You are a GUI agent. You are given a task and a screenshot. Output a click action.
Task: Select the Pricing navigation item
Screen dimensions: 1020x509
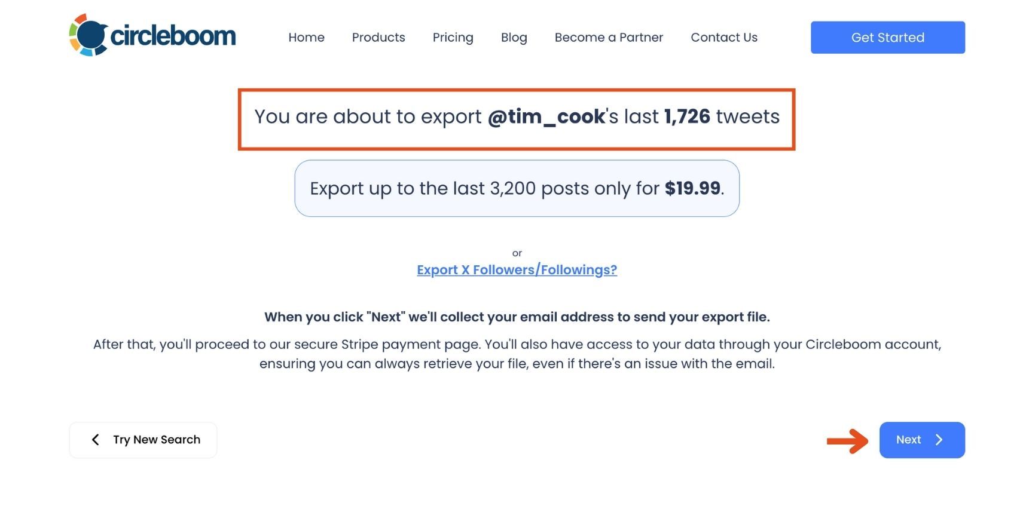point(453,37)
